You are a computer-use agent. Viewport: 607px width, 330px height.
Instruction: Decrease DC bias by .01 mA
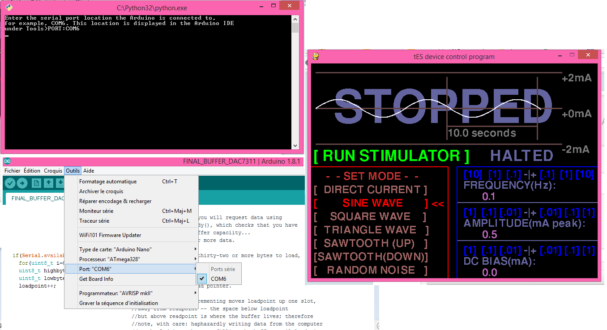click(510, 250)
